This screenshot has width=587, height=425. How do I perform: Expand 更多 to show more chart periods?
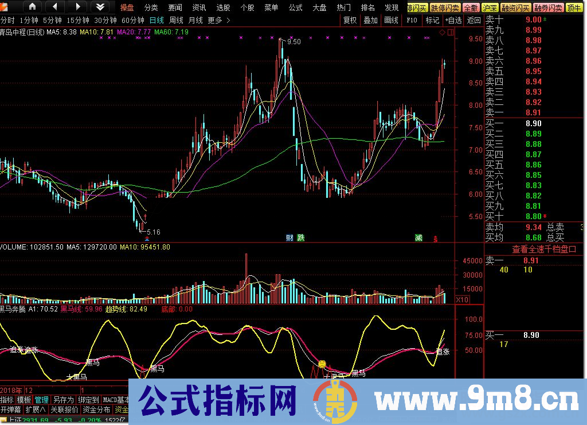tap(215, 19)
